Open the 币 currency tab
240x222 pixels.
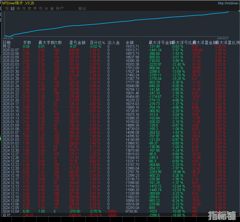click(41, 8)
